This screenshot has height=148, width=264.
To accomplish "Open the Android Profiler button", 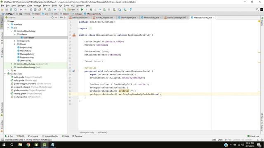I will click(x=50, y=136).
